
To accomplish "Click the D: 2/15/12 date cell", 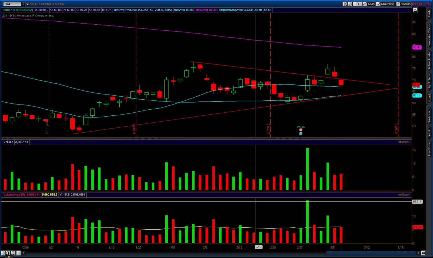I will [x=42, y=10].
